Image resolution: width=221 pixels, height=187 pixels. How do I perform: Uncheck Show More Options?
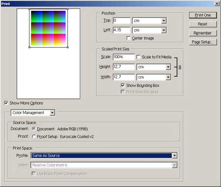pos(6,103)
